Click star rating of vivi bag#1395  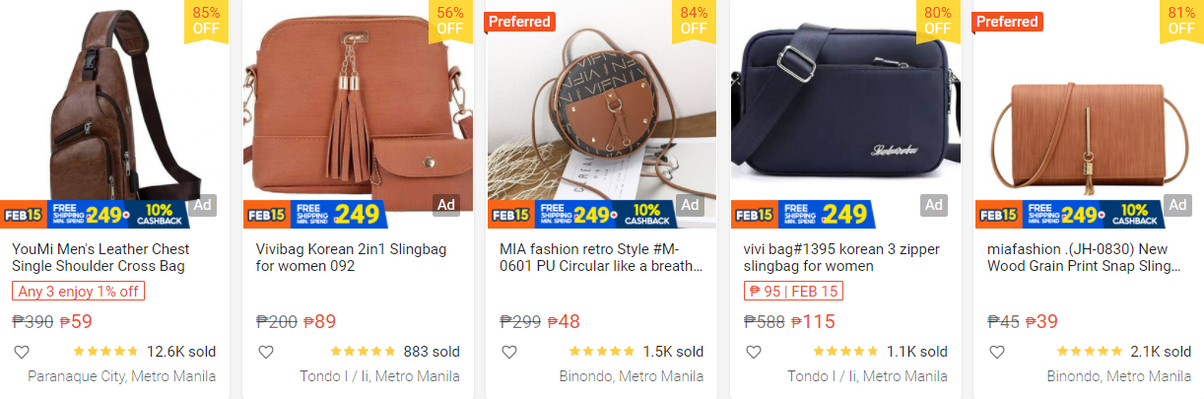(x=844, y=352)
